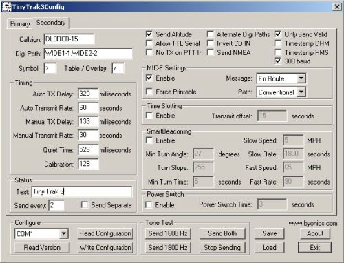This screenshot has width=344, height=263.
Task: Disable MIC-E Settings Enable checkbox
Action: (149, 78)
